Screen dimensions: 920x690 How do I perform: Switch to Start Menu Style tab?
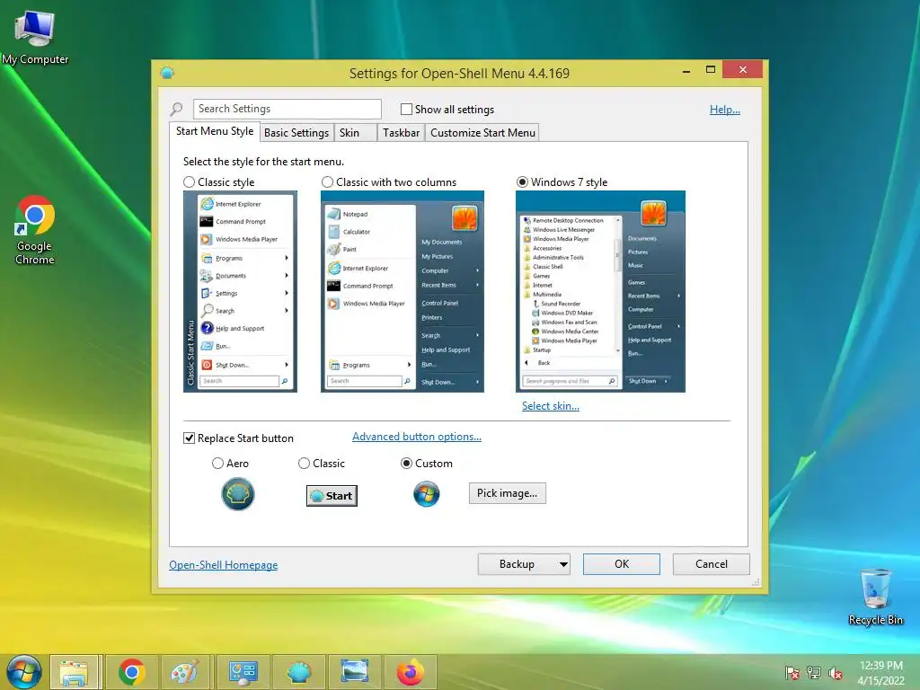click(215, 131)
